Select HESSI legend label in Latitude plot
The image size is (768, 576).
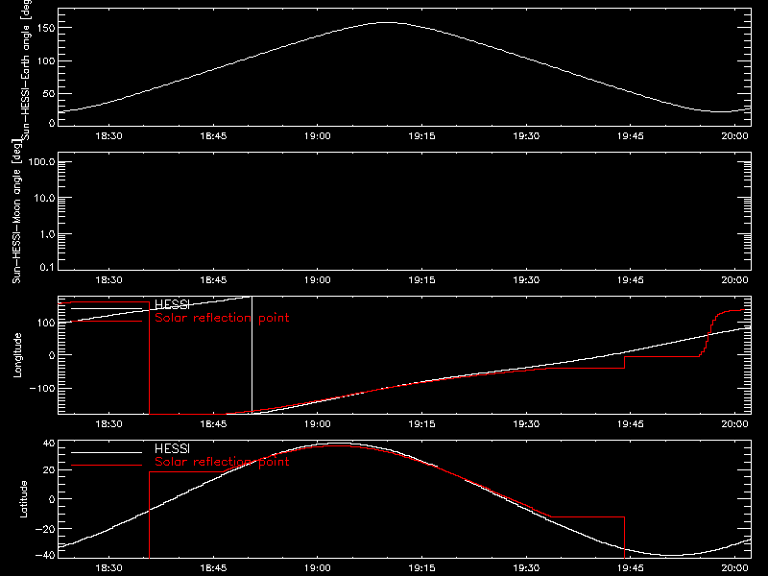[172, 448]
